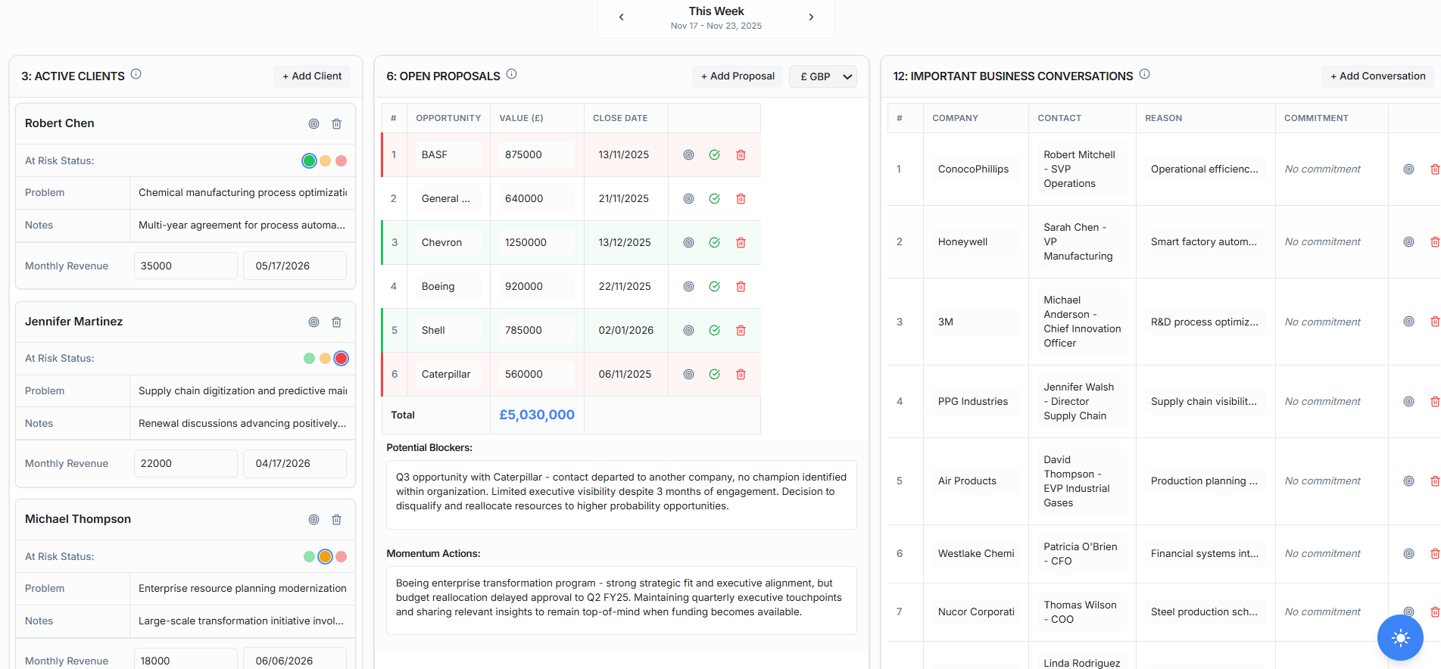Image resolution: width=1441 pixels, height=669 pixels.
Task: Delete the Boeing proposal
Action: tap(741, 287)
